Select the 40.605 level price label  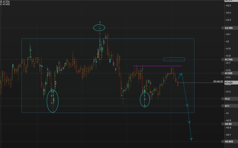pyautogui.click(x=229, y=141)
